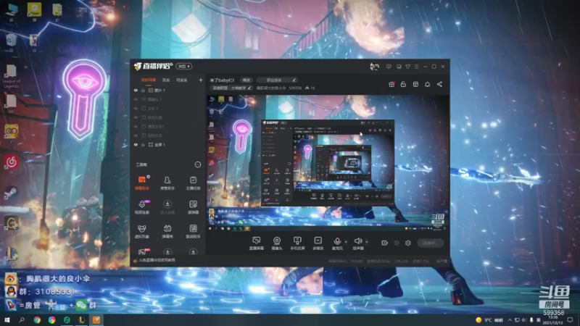Expand the 类型 mode pill beside logo
The image size is (580, 326).
click(x=184, y=66)
